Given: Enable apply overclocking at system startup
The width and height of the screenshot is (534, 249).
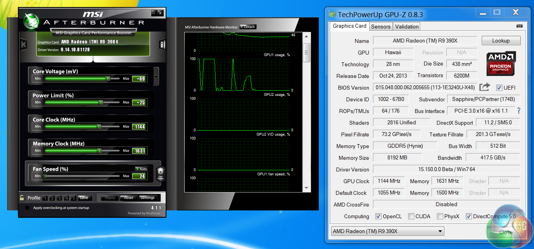Looking at the screenshot, I should click(x=27, y=208).
